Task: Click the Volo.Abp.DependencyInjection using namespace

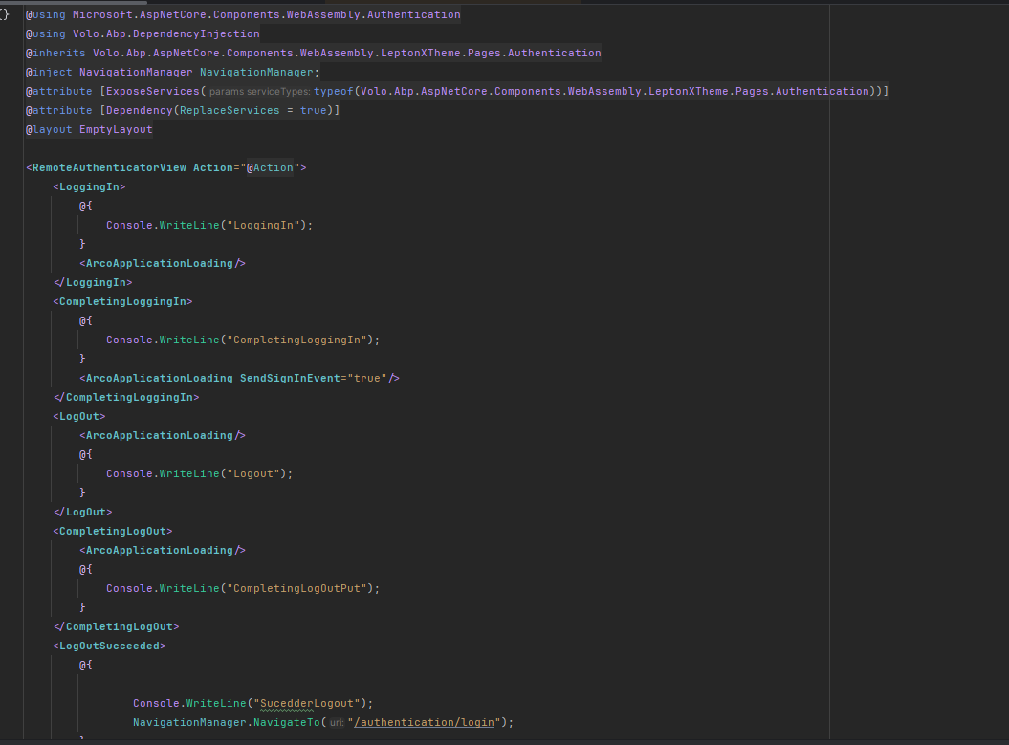Action: [x=165, y=33]
